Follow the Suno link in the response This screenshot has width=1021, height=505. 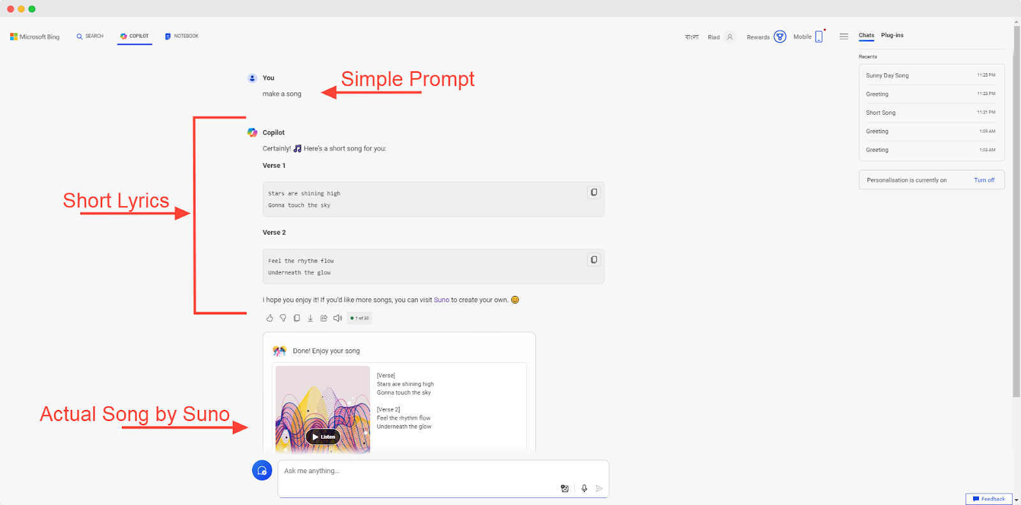pos(442,300)
